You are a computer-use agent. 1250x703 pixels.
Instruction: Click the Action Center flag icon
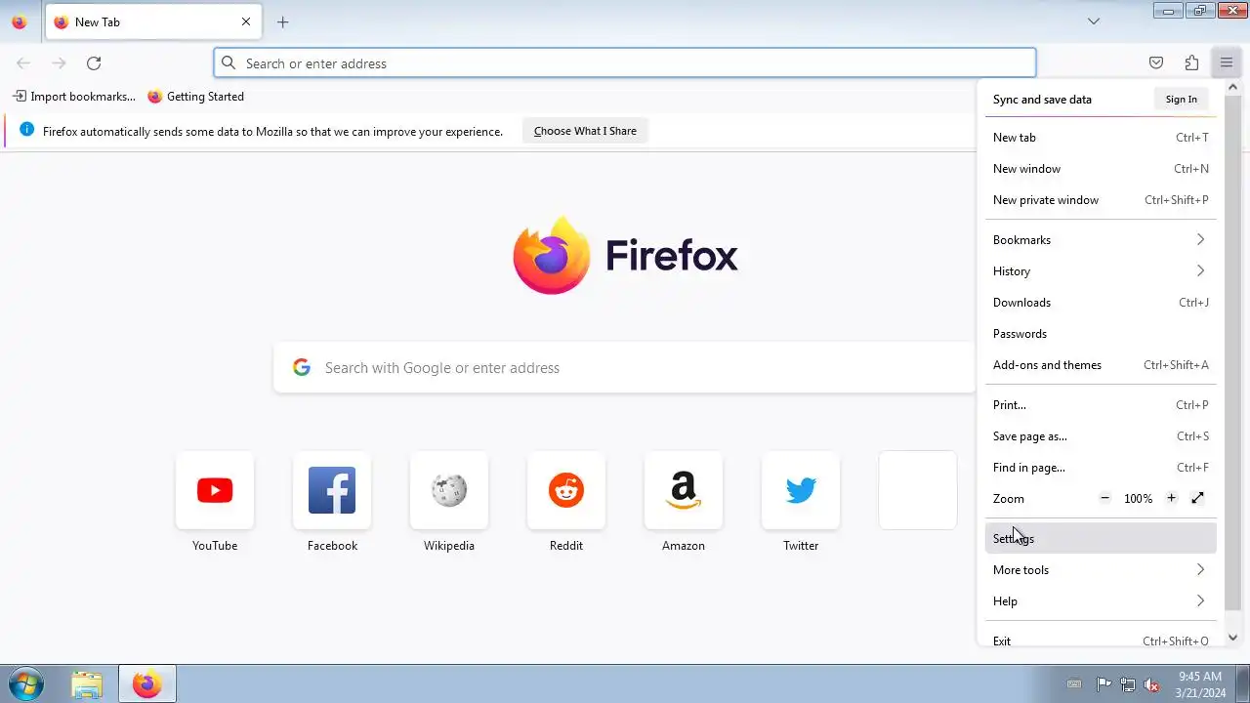click(1104, 684)
